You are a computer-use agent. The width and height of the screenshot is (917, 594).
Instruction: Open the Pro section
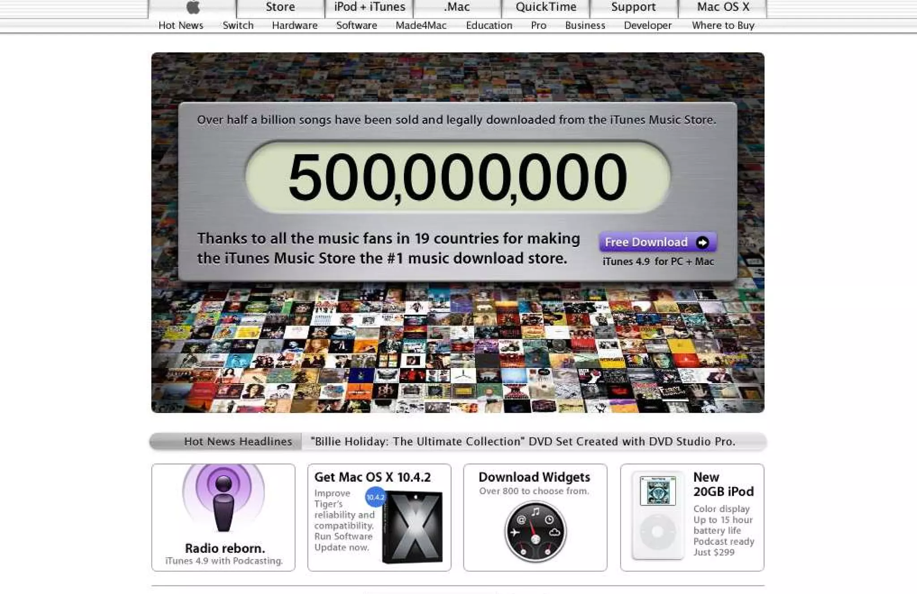[539, 26]
